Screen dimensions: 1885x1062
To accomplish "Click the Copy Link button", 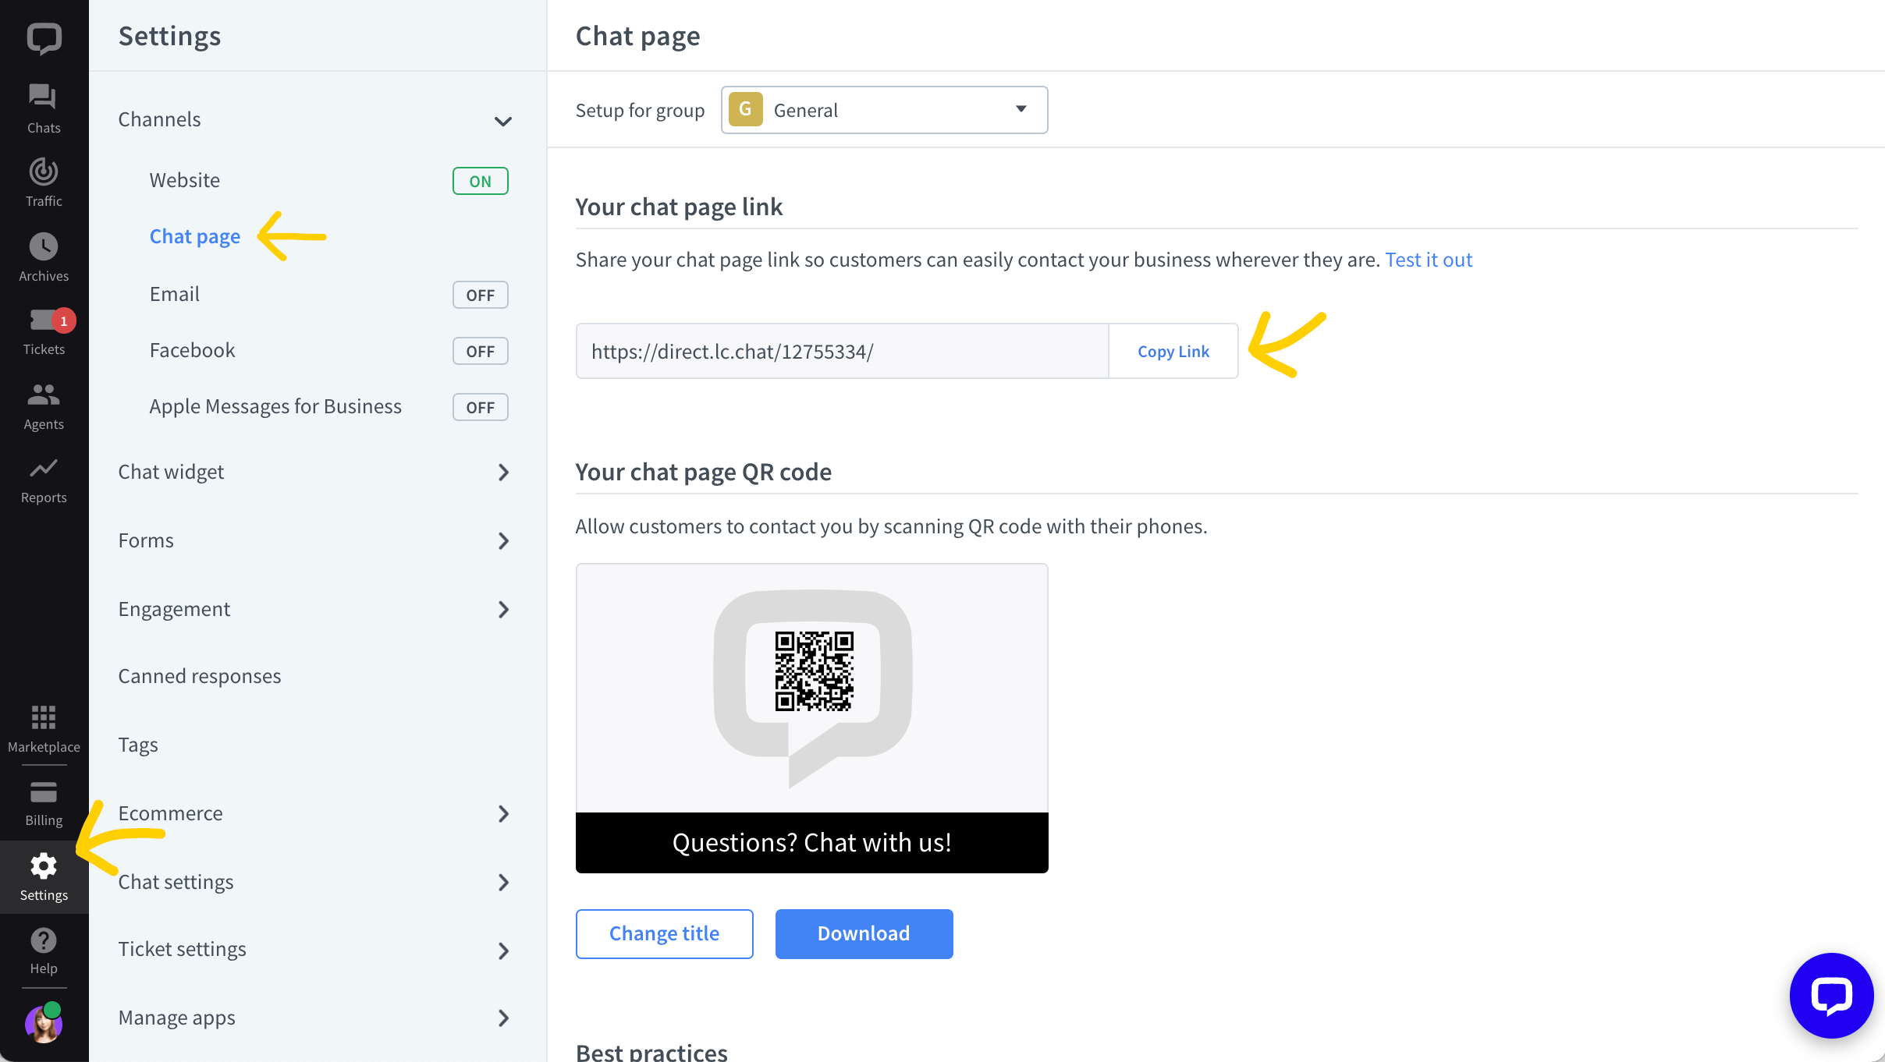I will [1173, 351].
